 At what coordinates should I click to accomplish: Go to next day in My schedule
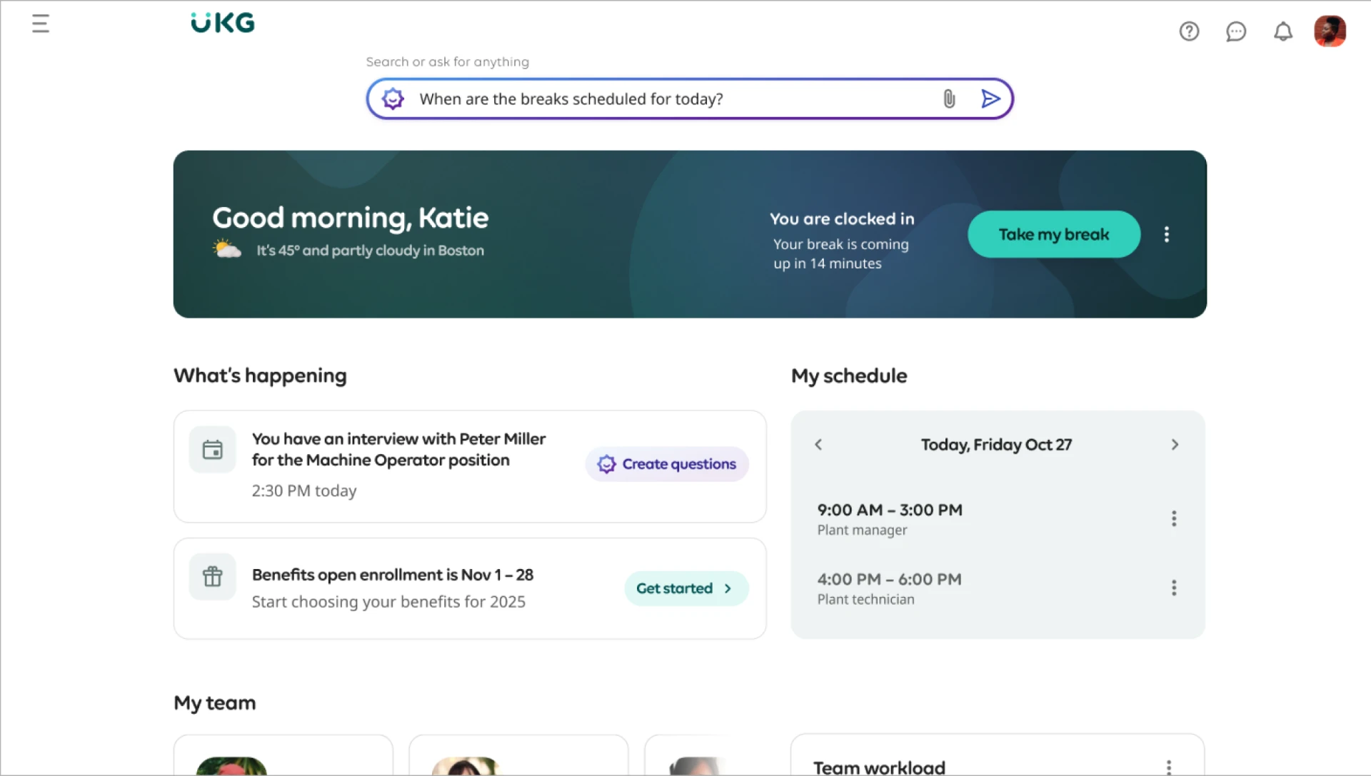(x=1175, y=445)
